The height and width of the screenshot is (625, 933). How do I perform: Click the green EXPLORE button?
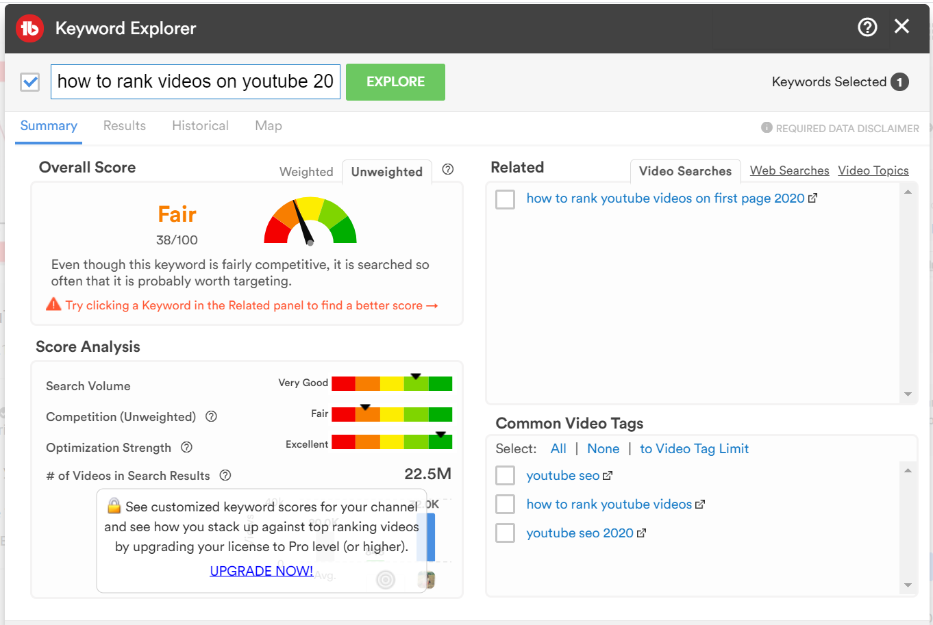[x=395, y=82]
